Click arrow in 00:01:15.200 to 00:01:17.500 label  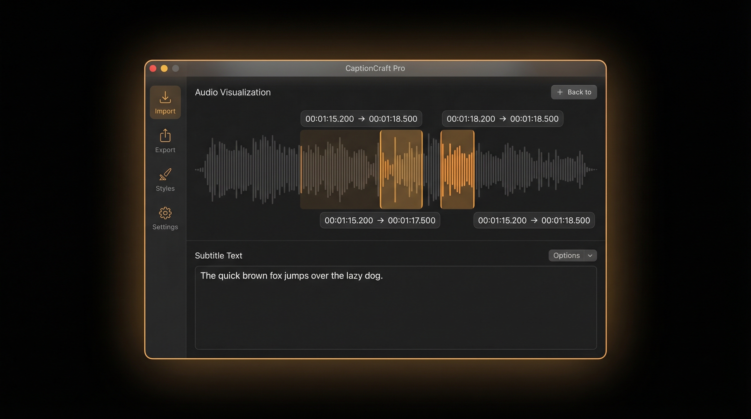(x=380, y=220)
